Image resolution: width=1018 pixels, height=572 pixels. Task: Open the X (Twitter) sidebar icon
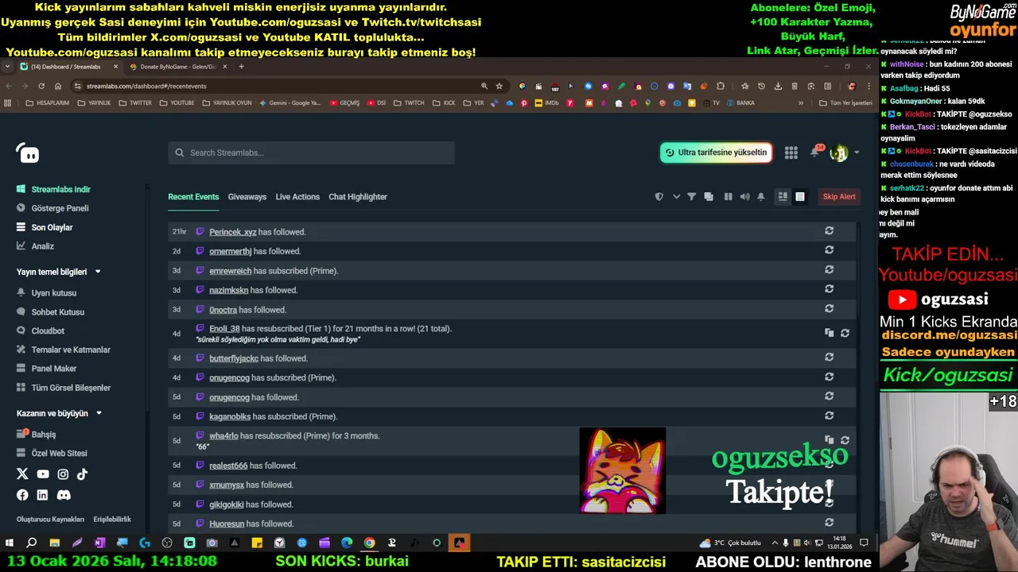pos(22,474)
